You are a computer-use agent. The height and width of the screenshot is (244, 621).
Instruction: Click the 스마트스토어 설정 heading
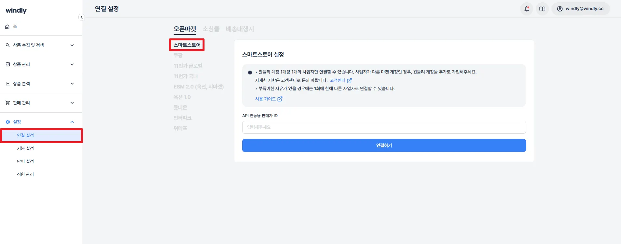point(263,55)
